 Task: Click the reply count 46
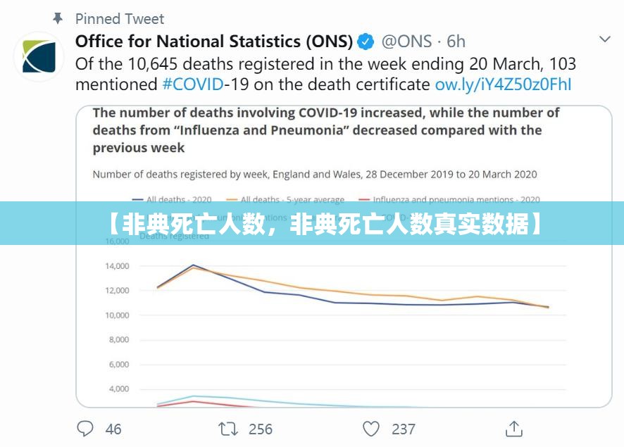(113, 429)
